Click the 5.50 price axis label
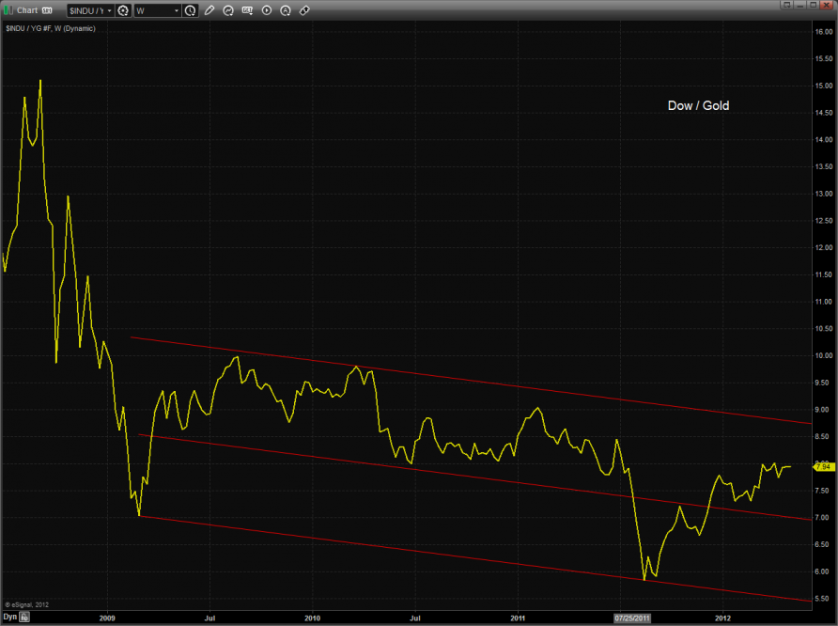Image resolution: width=838 pixels, height=626 pixels. 824,598
